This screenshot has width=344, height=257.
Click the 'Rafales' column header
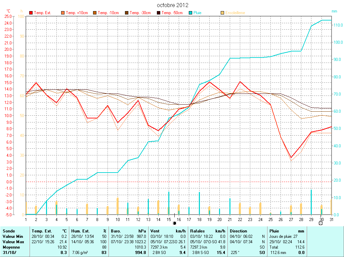pos(197,231)
